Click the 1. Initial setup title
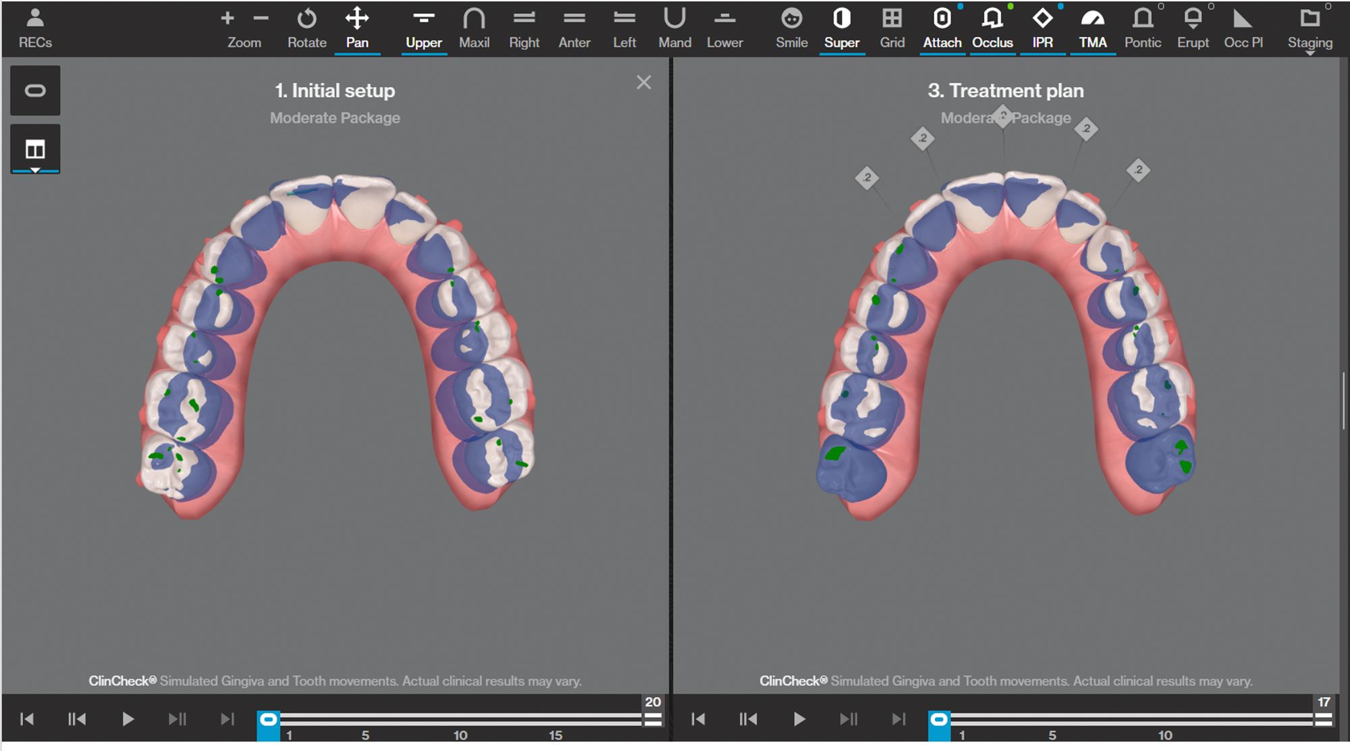1350x751 pixels. 335,90
